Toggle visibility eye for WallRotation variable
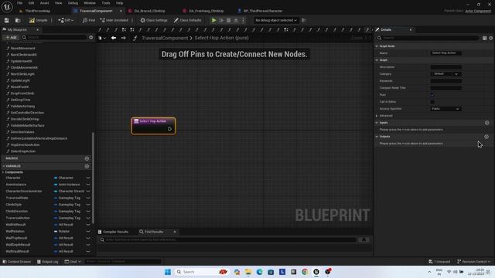495x278 pixels. point(88,232)
